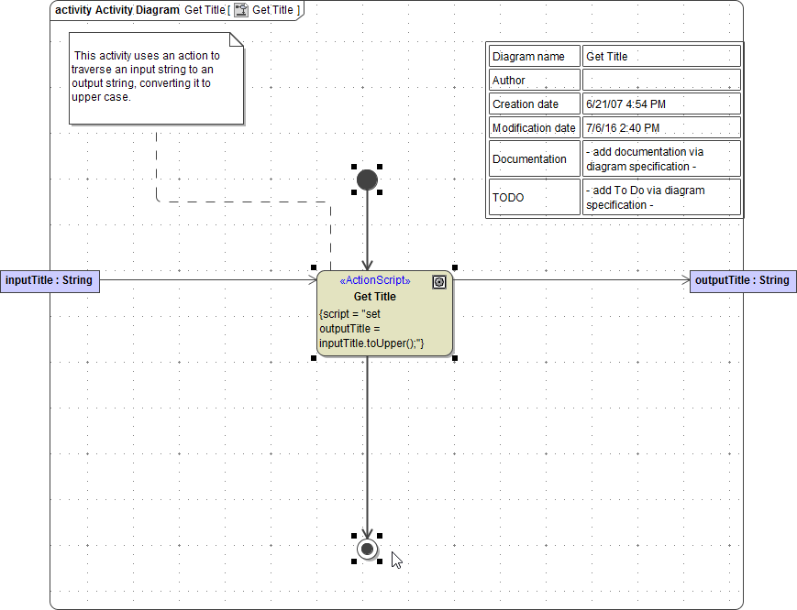Select the activity final node at the bottom
The image size is (797, 610).
coord(367,549)
